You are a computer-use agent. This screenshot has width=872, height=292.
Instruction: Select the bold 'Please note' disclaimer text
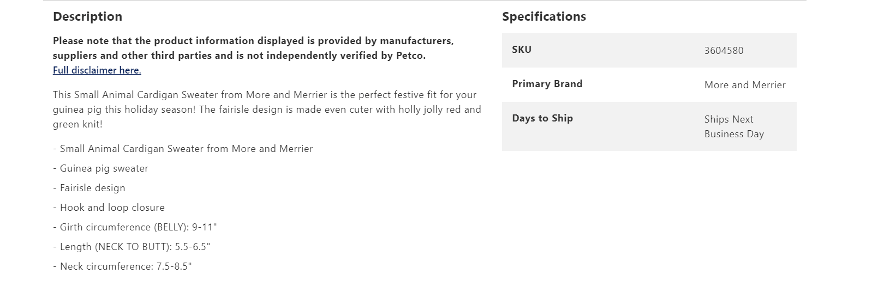pyautogui.click(x=253, y=41)
